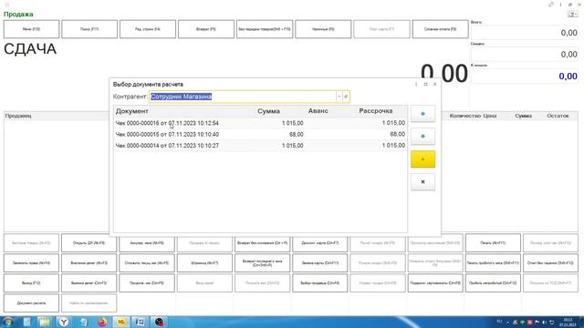
Task: Click Печать пробитого чека (Shift+F11) button
Action: click(x=493, y=263)
